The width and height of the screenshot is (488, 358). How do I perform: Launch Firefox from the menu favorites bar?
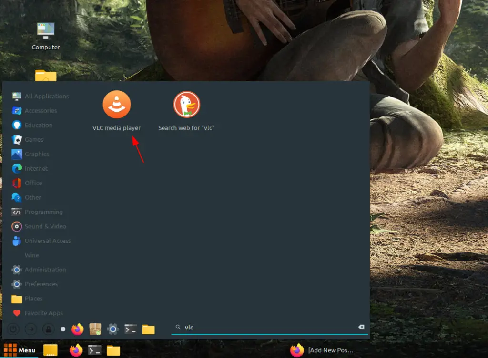tap(78, 329)
